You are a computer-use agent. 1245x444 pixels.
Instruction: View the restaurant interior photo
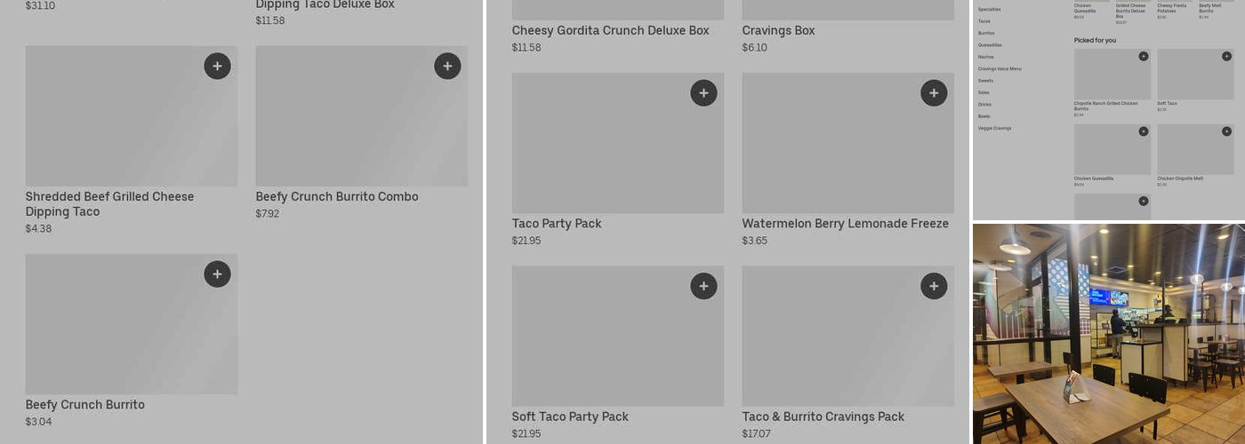pyautogui.click(x=1108, y=334)
